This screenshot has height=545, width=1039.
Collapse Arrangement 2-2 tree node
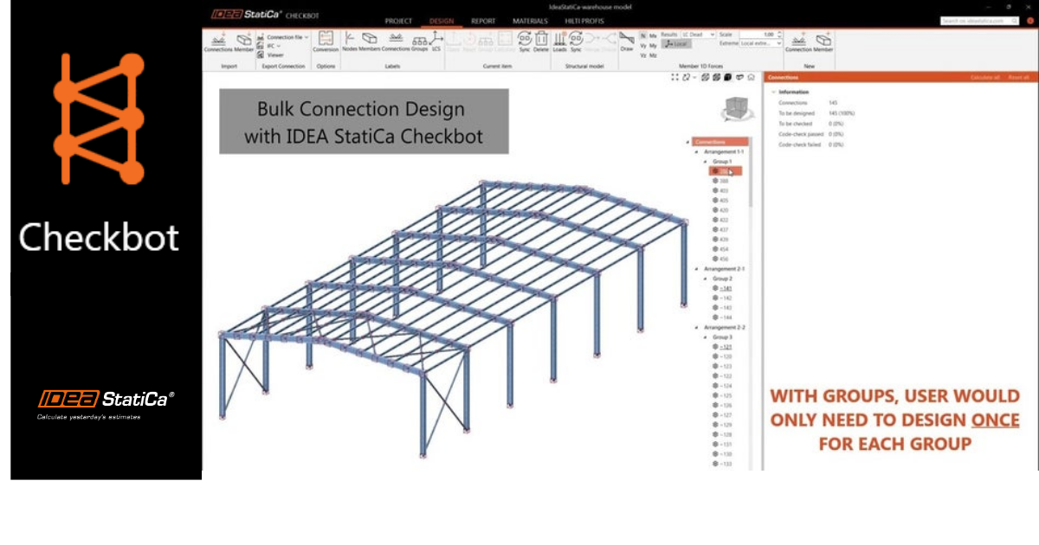[x=698, y=328]
